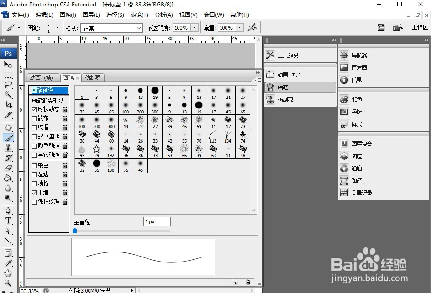Select the Brush tool in toolbox
This screenshot has width=431, height=293.
(8, 138)
